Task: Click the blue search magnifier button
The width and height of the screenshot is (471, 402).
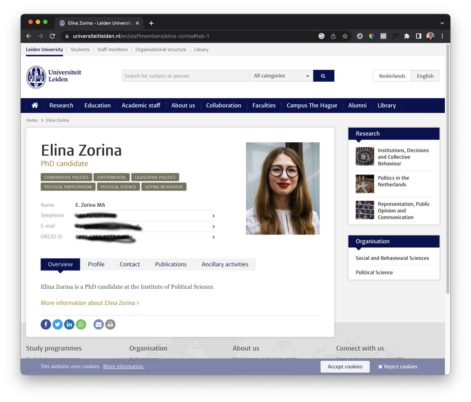Action: point(323,76)
